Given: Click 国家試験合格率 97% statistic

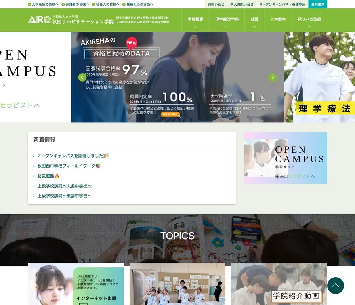Looking at the screenshot, I should tap(116, 76).
